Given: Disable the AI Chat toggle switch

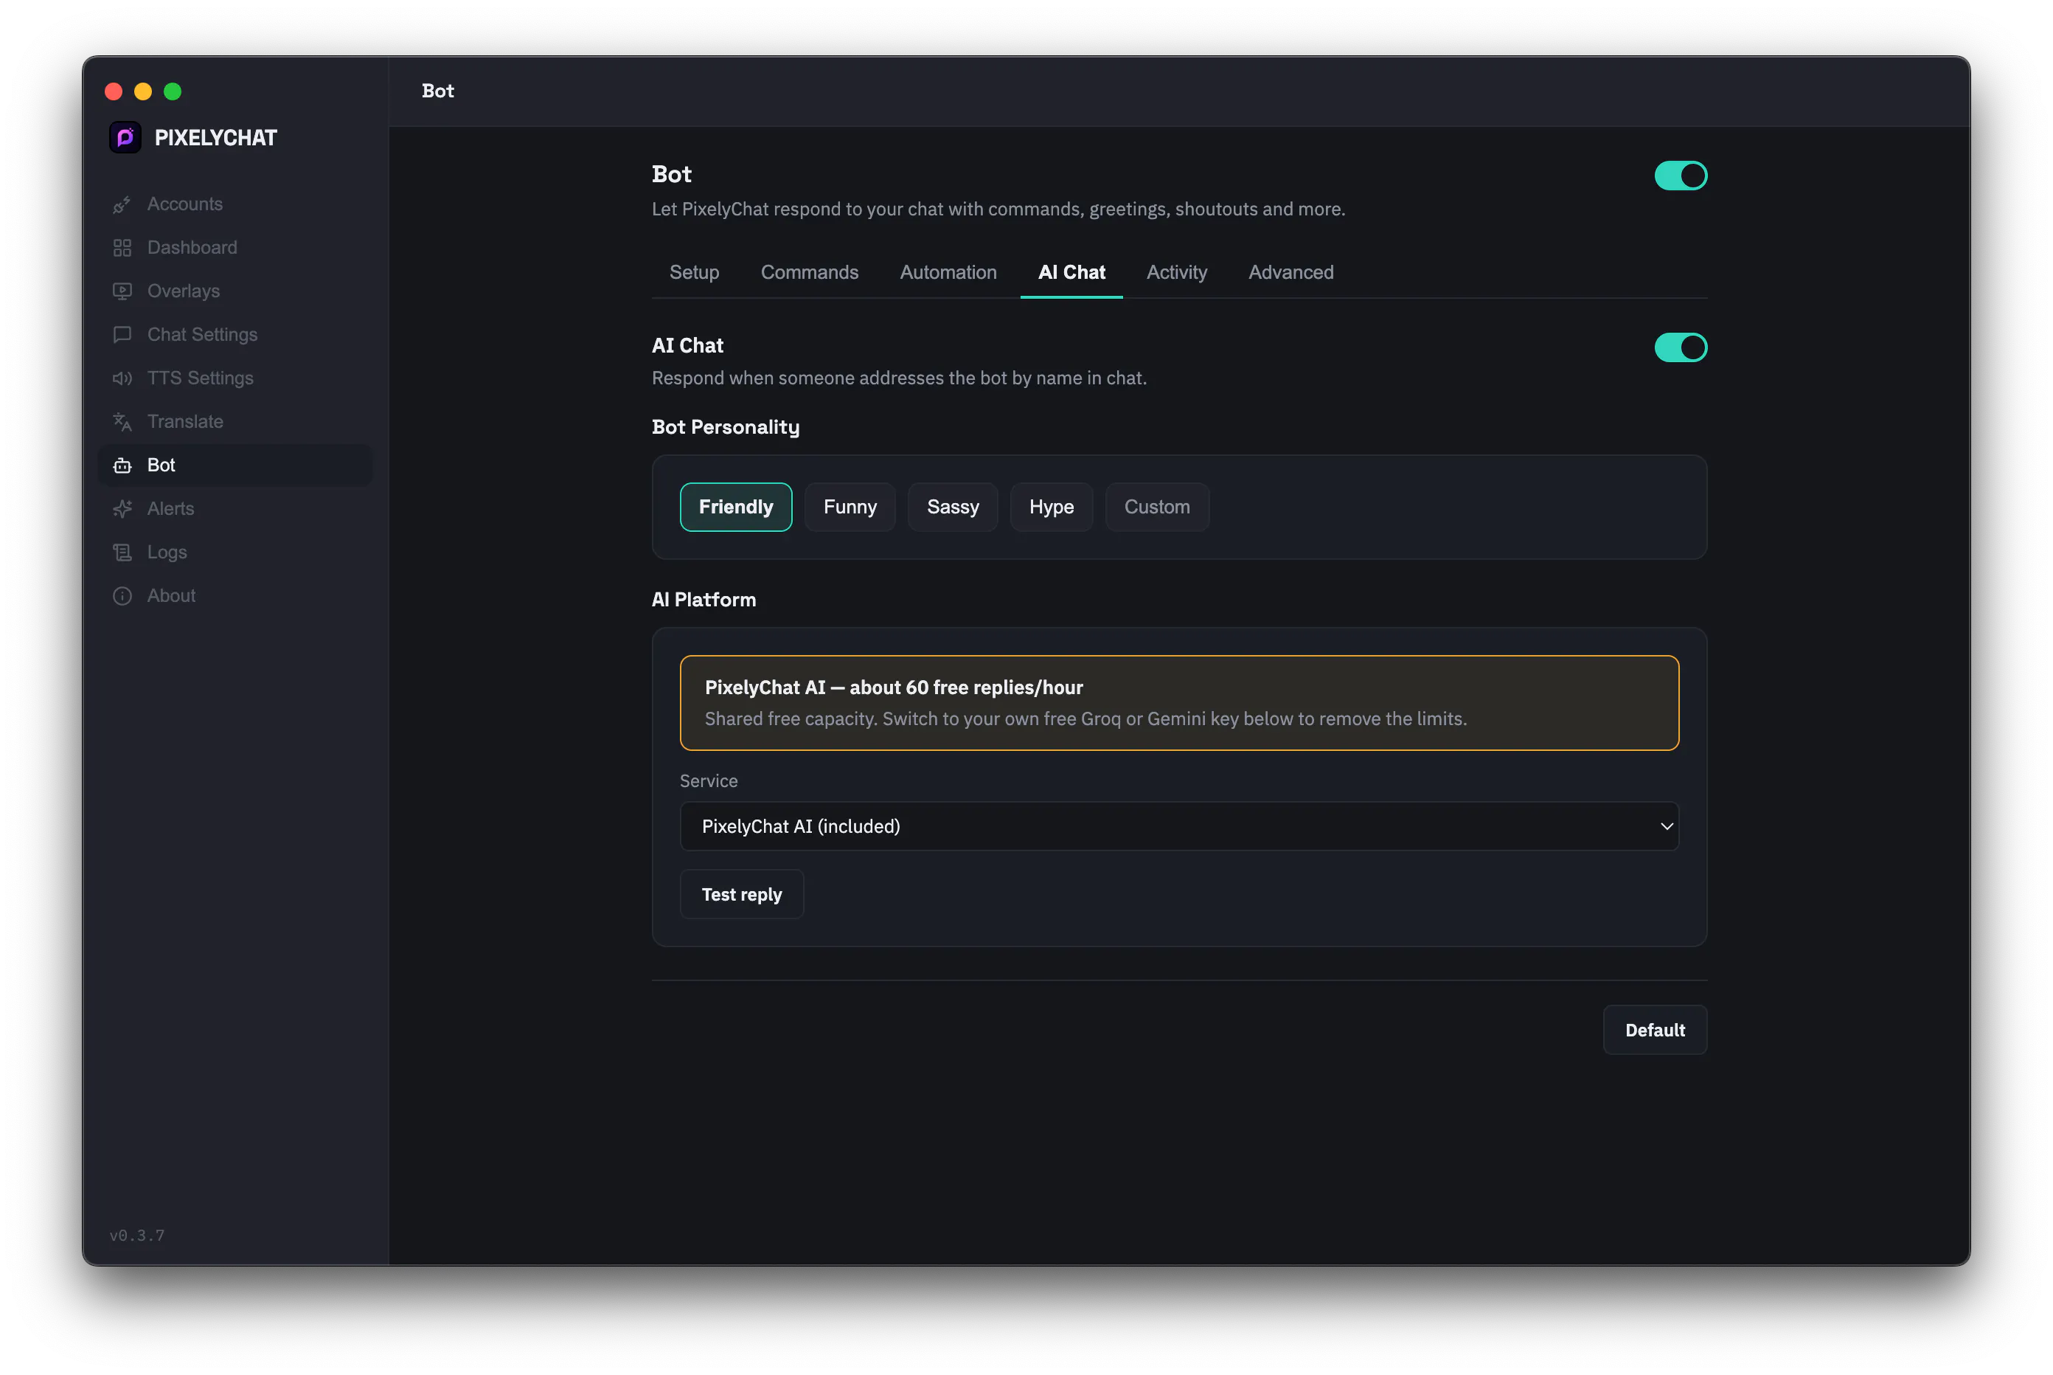Looking at the screenshot, I should pyautogui.click(x=1681, y=347).
